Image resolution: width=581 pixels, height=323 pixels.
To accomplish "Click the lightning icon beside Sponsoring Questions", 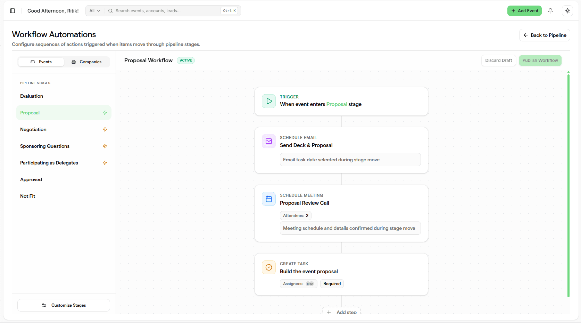I will coord(105,146).
